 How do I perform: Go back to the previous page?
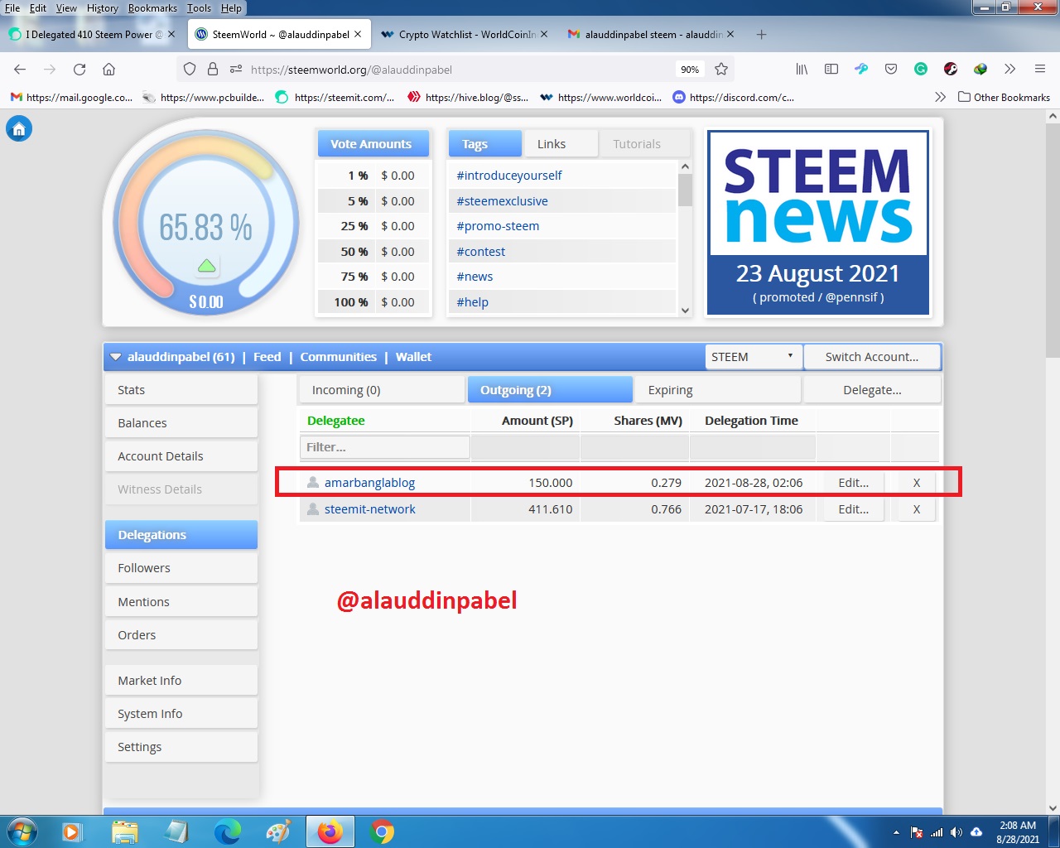tap(20, 70)
